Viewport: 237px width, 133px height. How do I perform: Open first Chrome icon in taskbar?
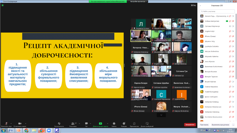[x=26, y=131]
